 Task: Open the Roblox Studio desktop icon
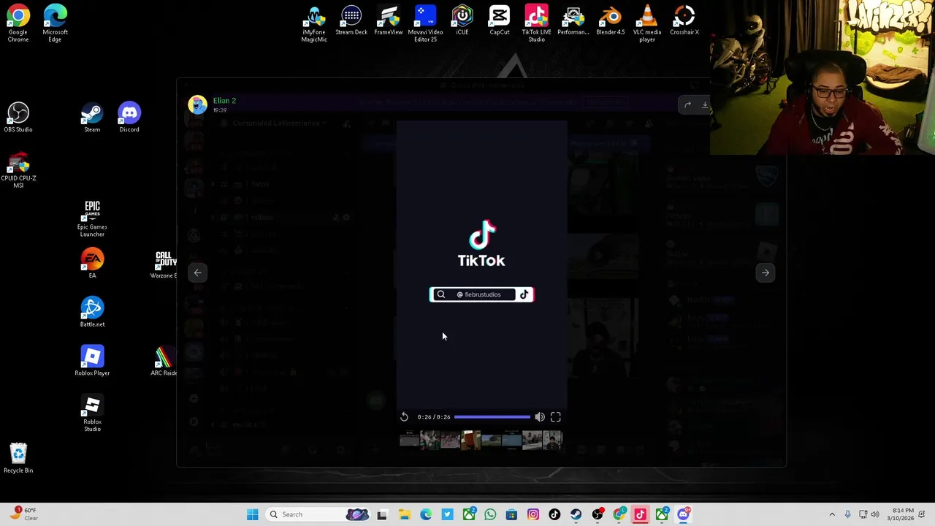pyautogui.click(x=92, y=413)
